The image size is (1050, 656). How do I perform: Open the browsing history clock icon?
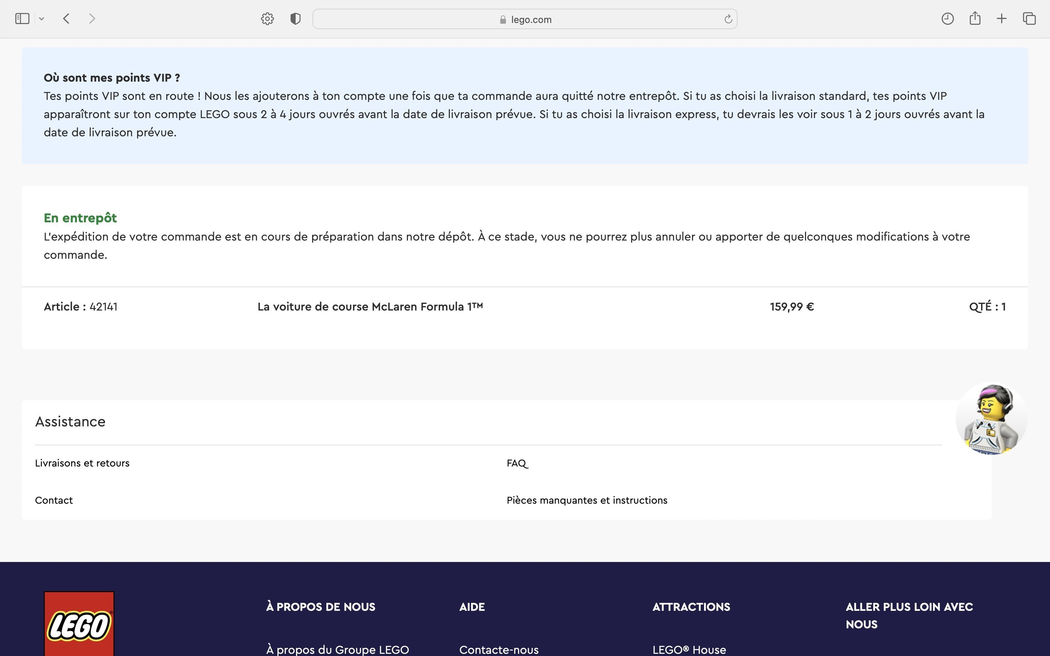947,19
